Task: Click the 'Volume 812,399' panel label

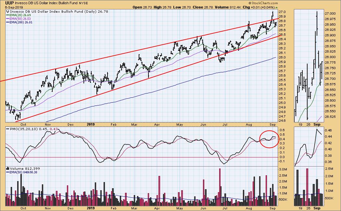Action: [x=25, y=168]
